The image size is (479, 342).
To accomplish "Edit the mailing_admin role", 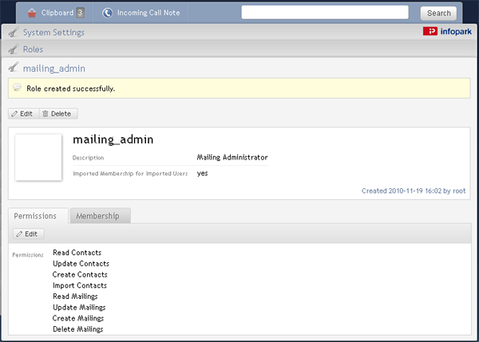I will point(23,114).
